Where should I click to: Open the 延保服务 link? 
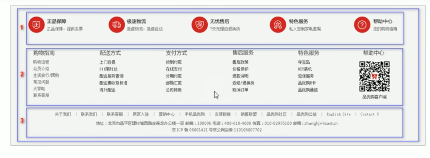pos(306,76)
